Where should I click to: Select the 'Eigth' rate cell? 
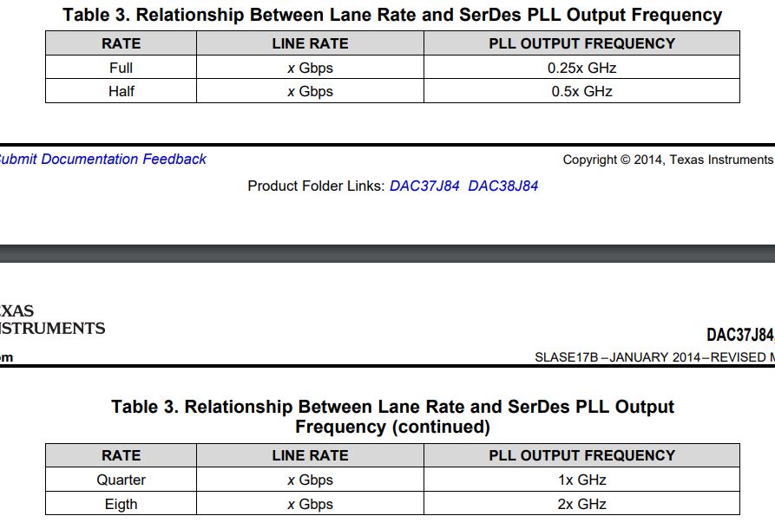tap(121, 504)
